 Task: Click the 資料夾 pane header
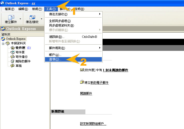pyautogui.click(x=22, y=35)
